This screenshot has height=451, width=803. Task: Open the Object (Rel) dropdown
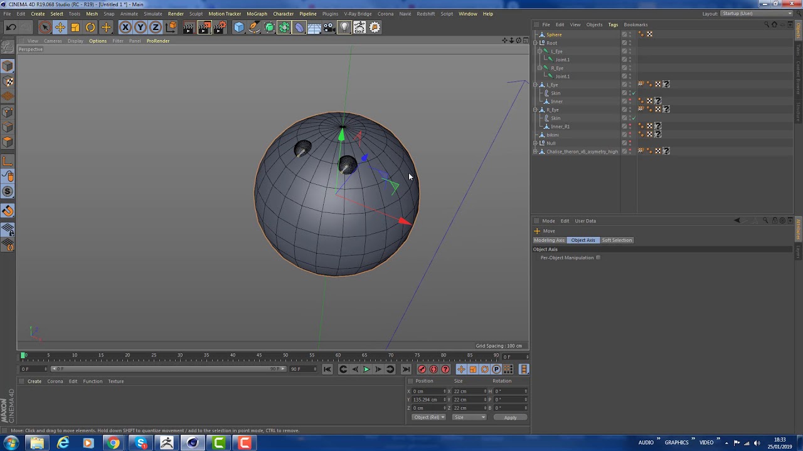[428, 417]
